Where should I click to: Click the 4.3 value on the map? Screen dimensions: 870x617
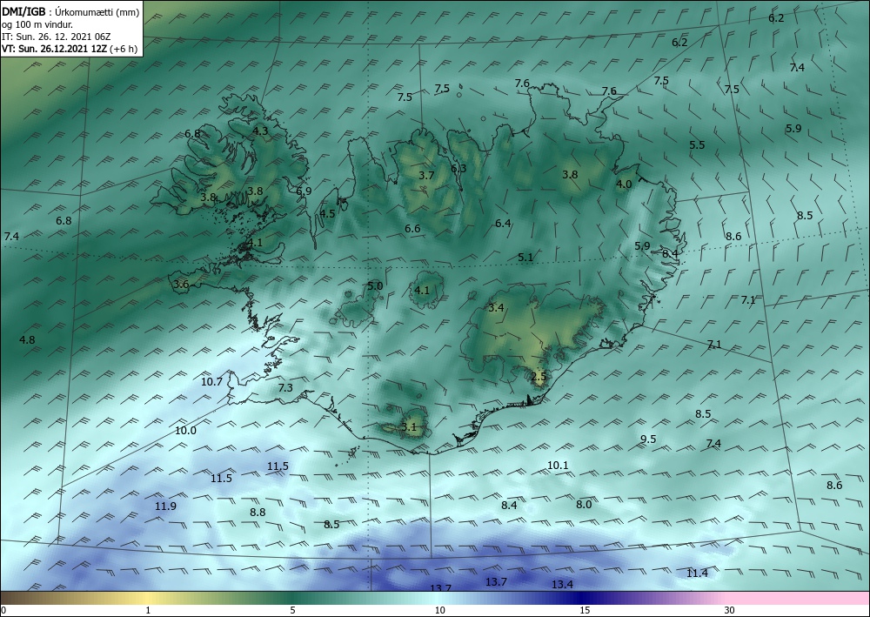tap(260, 131)
